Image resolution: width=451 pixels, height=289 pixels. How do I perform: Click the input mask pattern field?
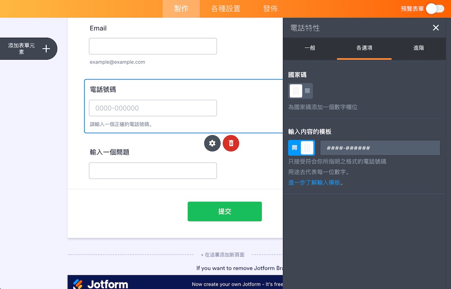coord(380,147)
